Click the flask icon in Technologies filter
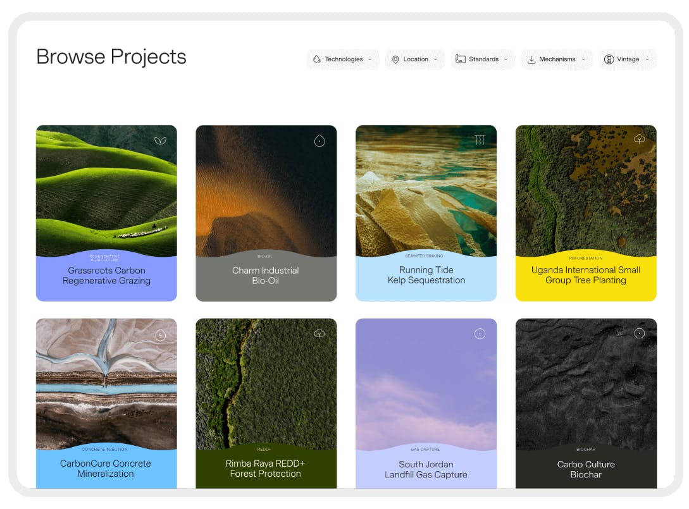The height and width of the screenshot is (509, 689). click(317, 59)
